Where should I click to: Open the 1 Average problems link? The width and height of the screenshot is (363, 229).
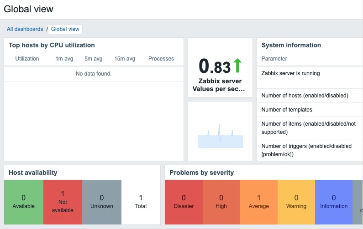pos(259,198)
